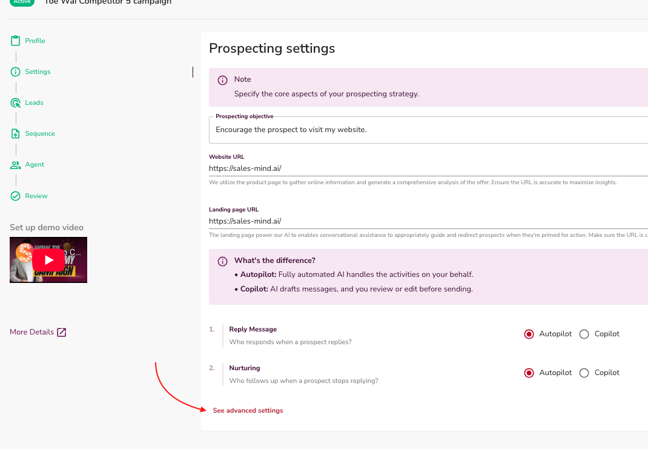
Task: Click the Sequence upload-file icon
Action: (x=16, y=134)
